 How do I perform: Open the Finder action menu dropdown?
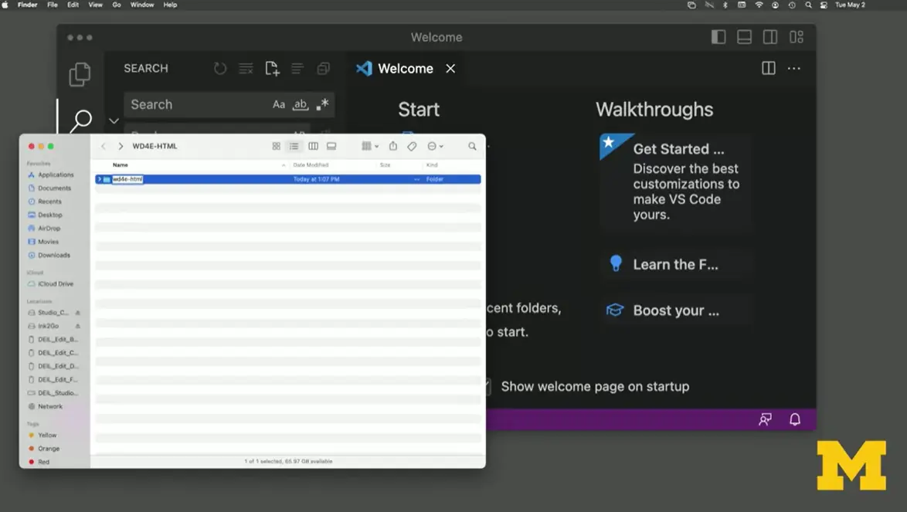coord(433,146)
